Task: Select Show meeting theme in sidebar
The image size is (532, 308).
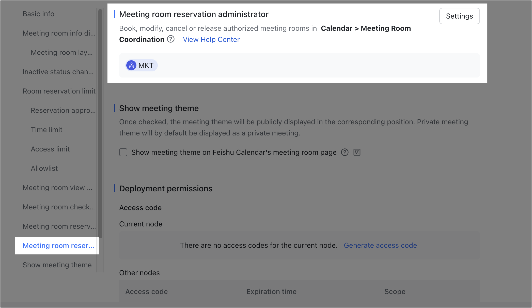Action: pyautogui.click(x=57, y=265)
